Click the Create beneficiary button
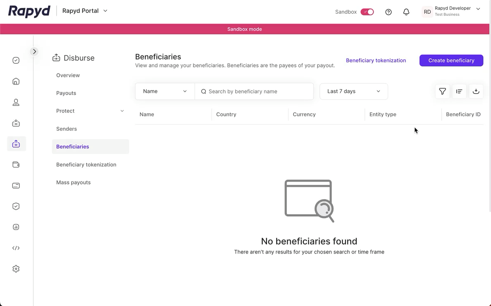The width and height of the screenshot is (491, 306). (451, 60)
